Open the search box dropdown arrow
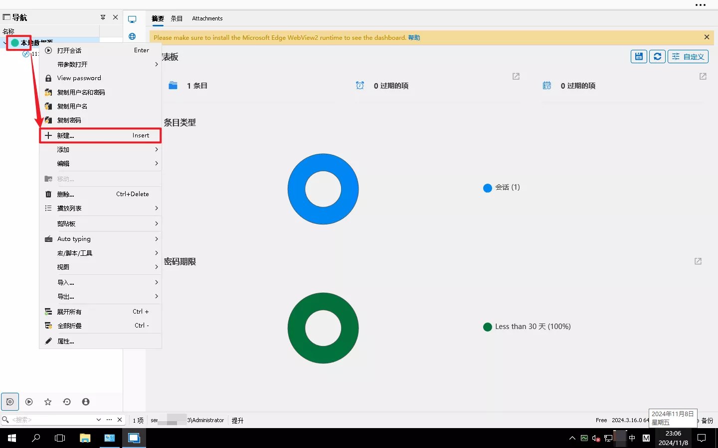 (99, 420)
